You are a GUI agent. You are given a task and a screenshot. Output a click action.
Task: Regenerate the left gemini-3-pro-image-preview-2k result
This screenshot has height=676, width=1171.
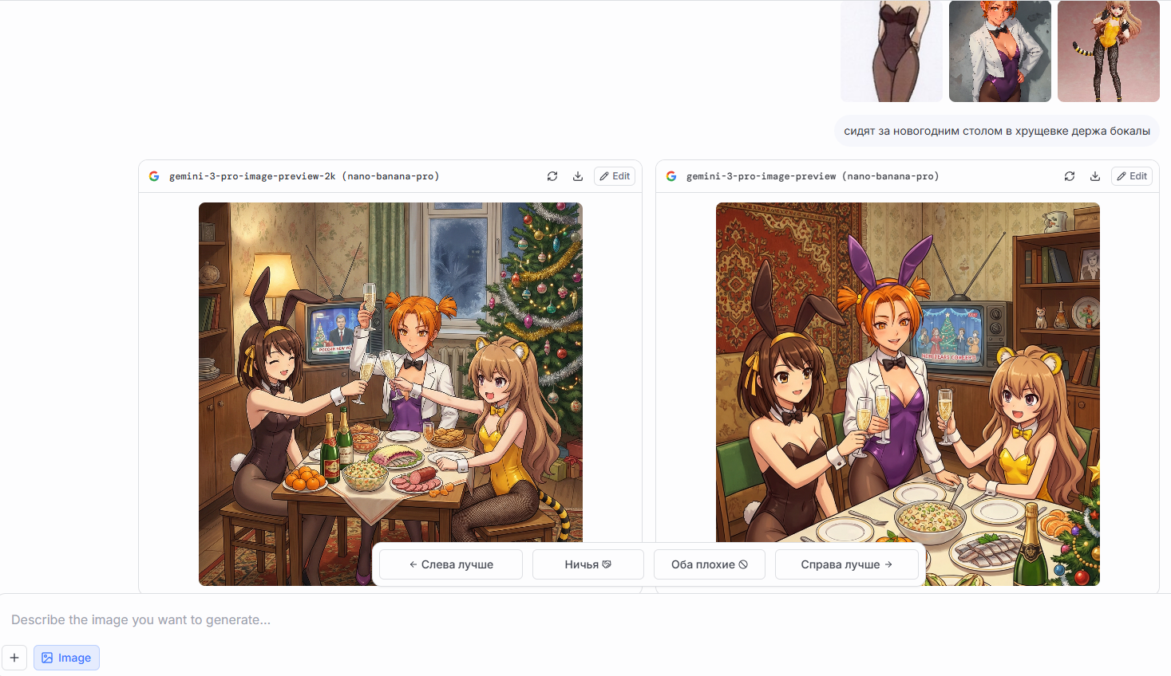[x=552, y=176]
